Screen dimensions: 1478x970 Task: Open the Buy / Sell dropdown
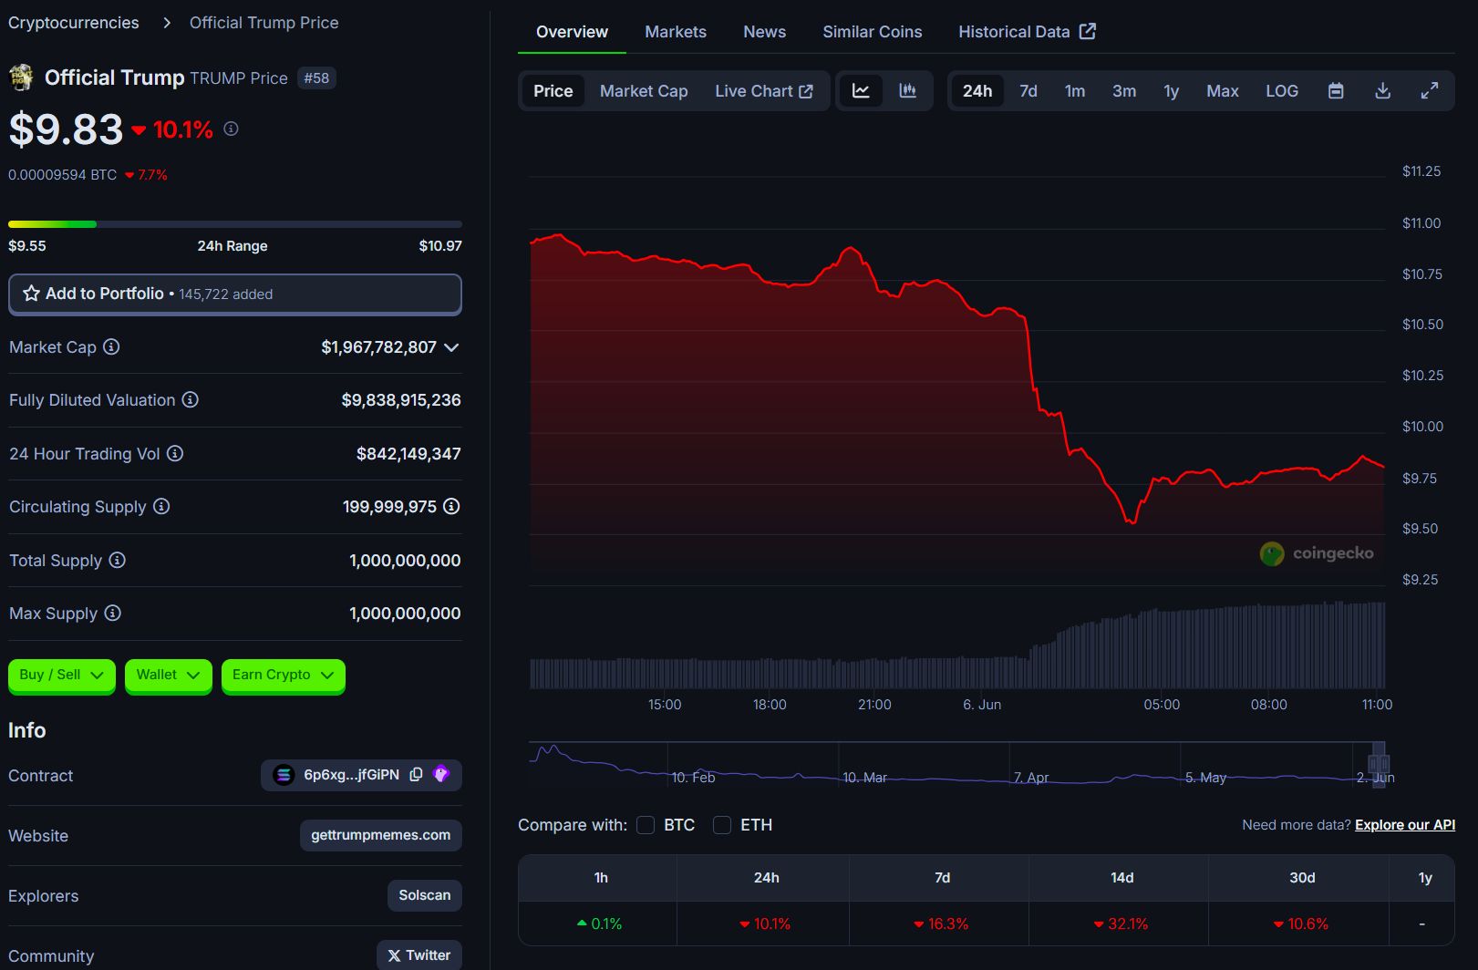coord(62,676)
